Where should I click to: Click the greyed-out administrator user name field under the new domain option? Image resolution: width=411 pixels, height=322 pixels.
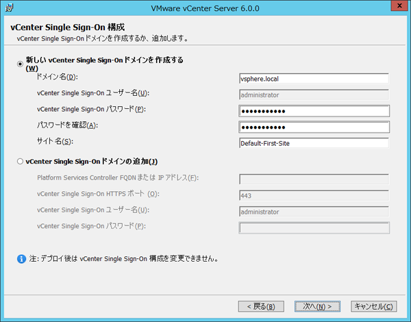click(314, 95)
